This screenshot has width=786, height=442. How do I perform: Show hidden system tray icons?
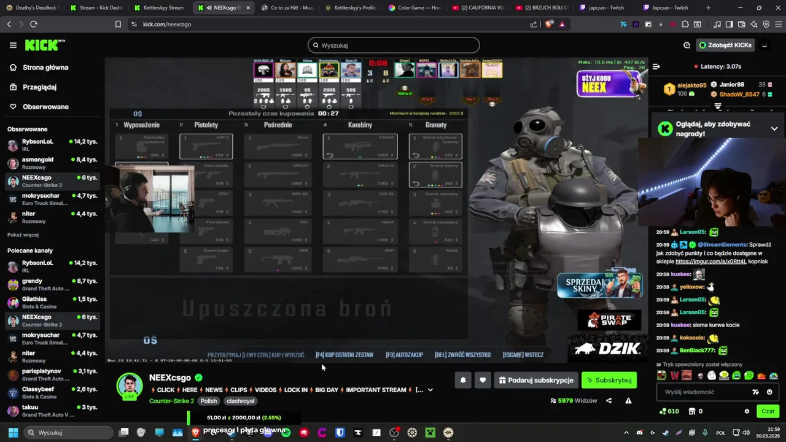pos(626,432)
